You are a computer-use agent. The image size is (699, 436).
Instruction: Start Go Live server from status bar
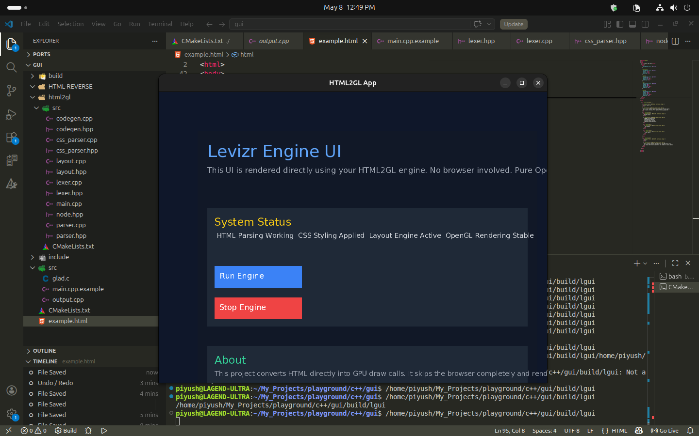[665, 431]
